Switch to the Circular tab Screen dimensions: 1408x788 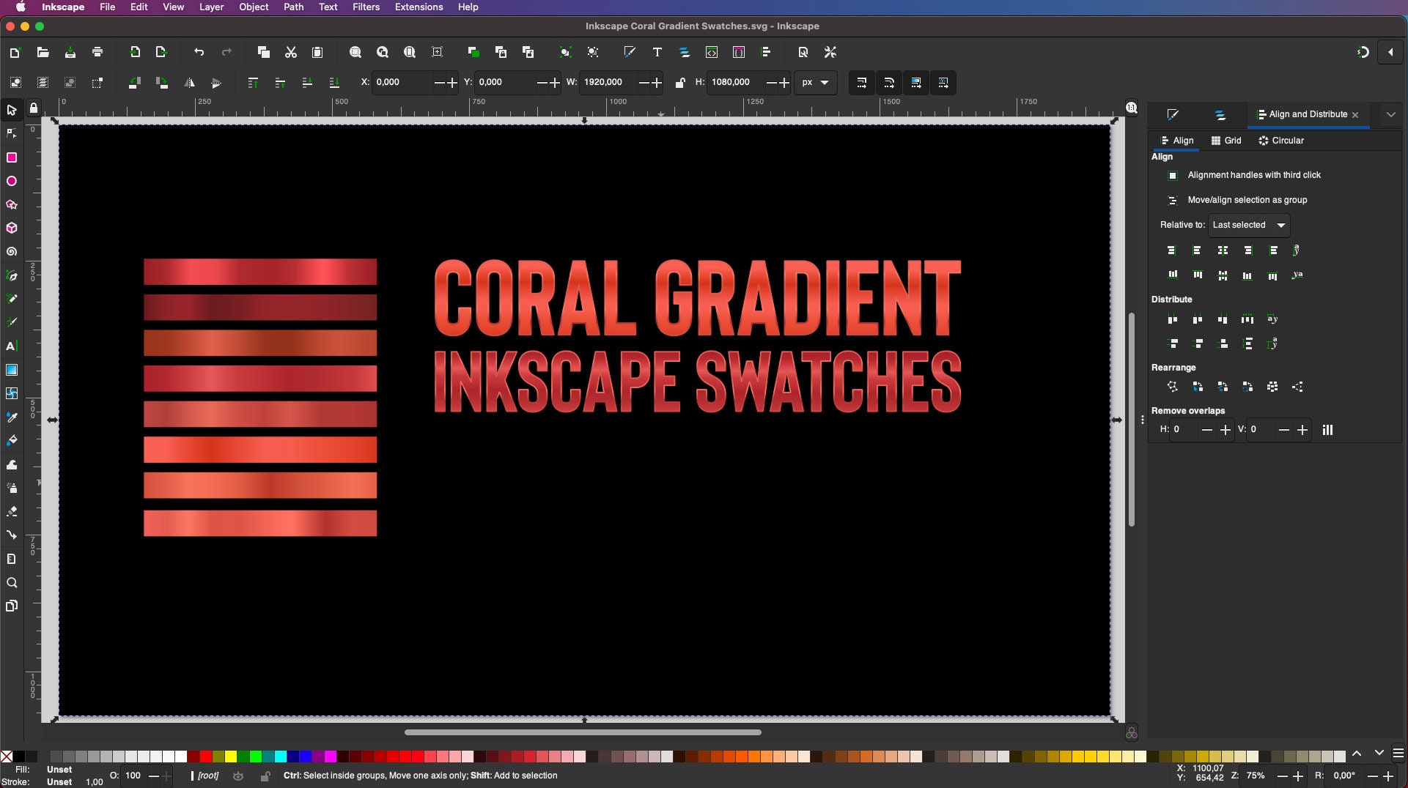tap(1281, 140)
